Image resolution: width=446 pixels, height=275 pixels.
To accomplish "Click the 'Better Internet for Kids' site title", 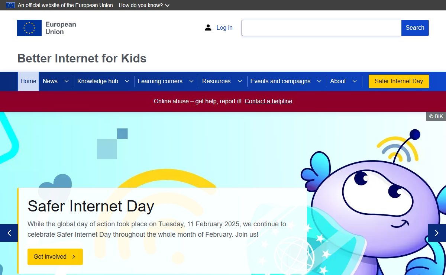I will click(82, 58).
